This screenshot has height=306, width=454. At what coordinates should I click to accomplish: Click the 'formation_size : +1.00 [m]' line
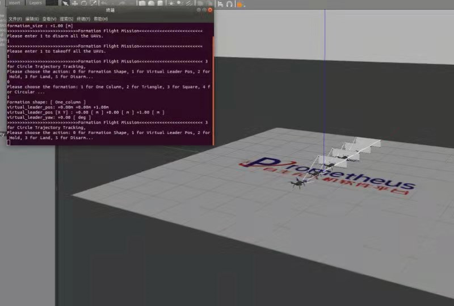coord(40,26)
